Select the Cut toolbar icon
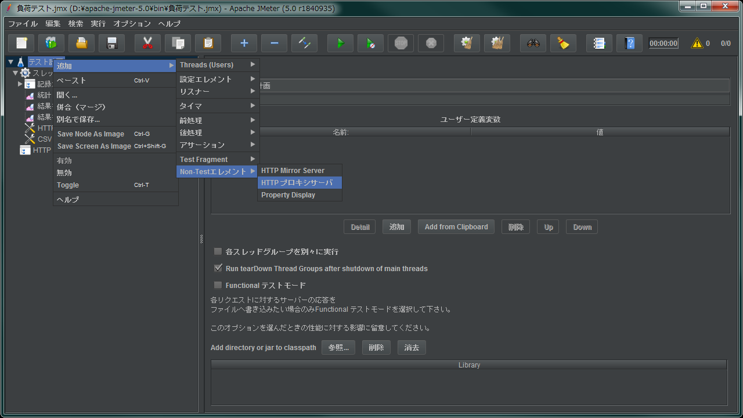The width and height of the screenshot is (743, 418). 147,43
